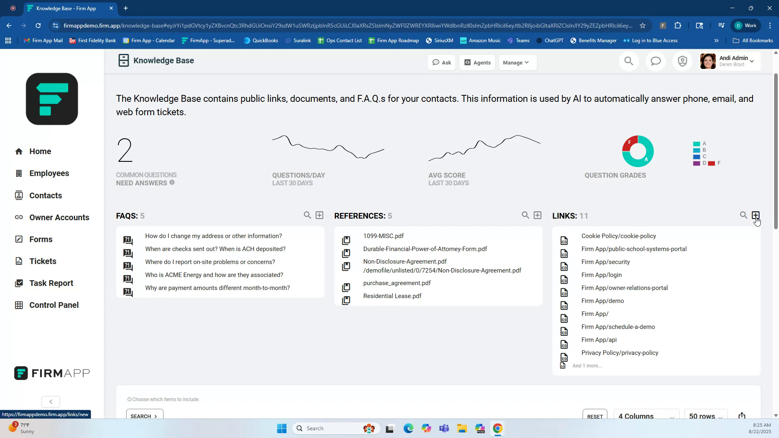This screenshot has height=438, width=779.
Task: Open Chrome's three-dot menu
Action: (x=770, y=25)
